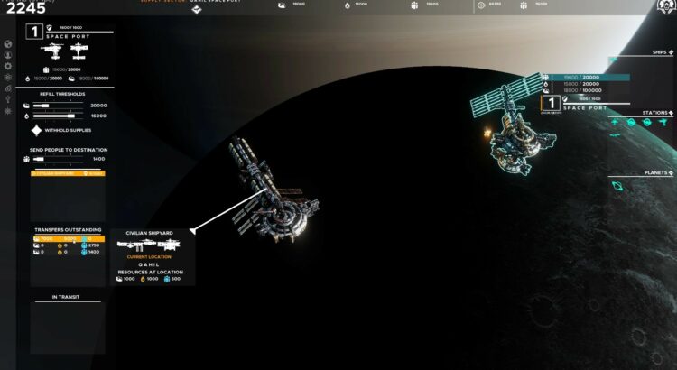Click the last station icon under Stations
Image resolution: width=677 pixels, height=370 pixels.
point(663,122)
